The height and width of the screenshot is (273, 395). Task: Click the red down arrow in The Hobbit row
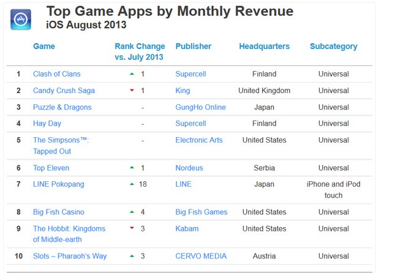coord(131,229)
